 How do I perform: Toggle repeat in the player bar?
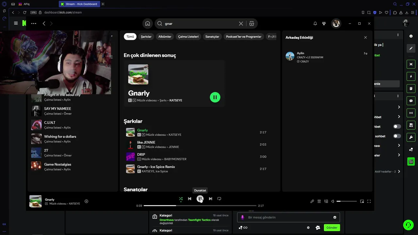point(219,198)
